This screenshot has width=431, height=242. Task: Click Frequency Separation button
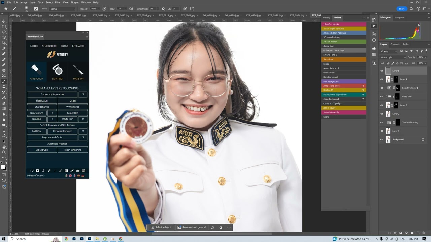click(x=52, y=94)
